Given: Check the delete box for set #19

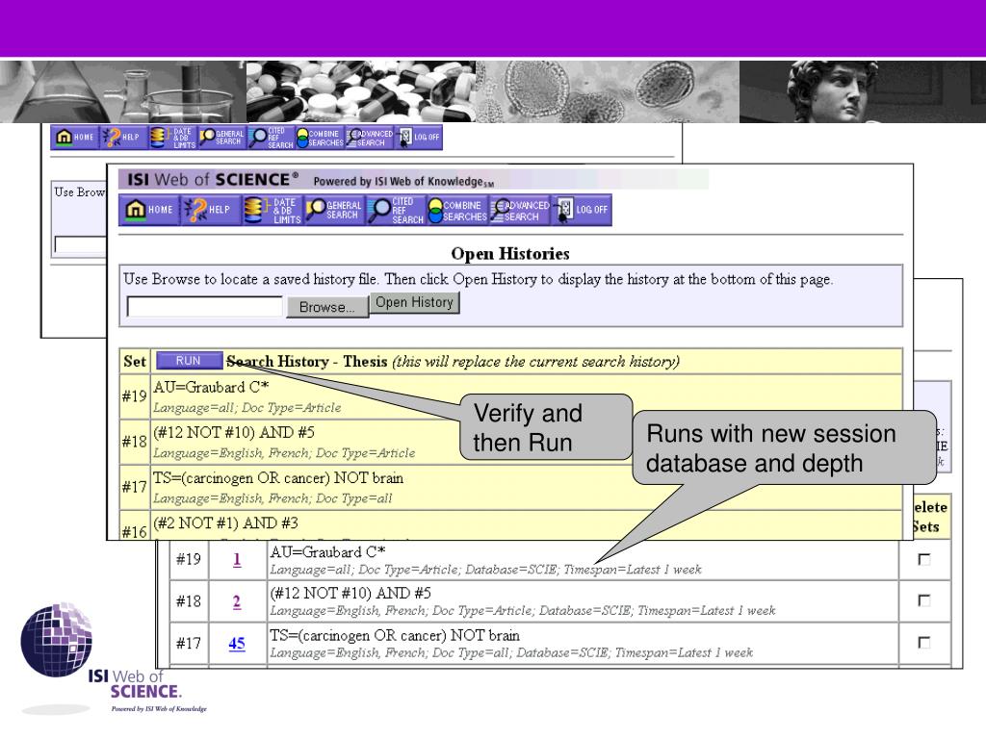Looking at the screenshot, I should click(923, 559).
